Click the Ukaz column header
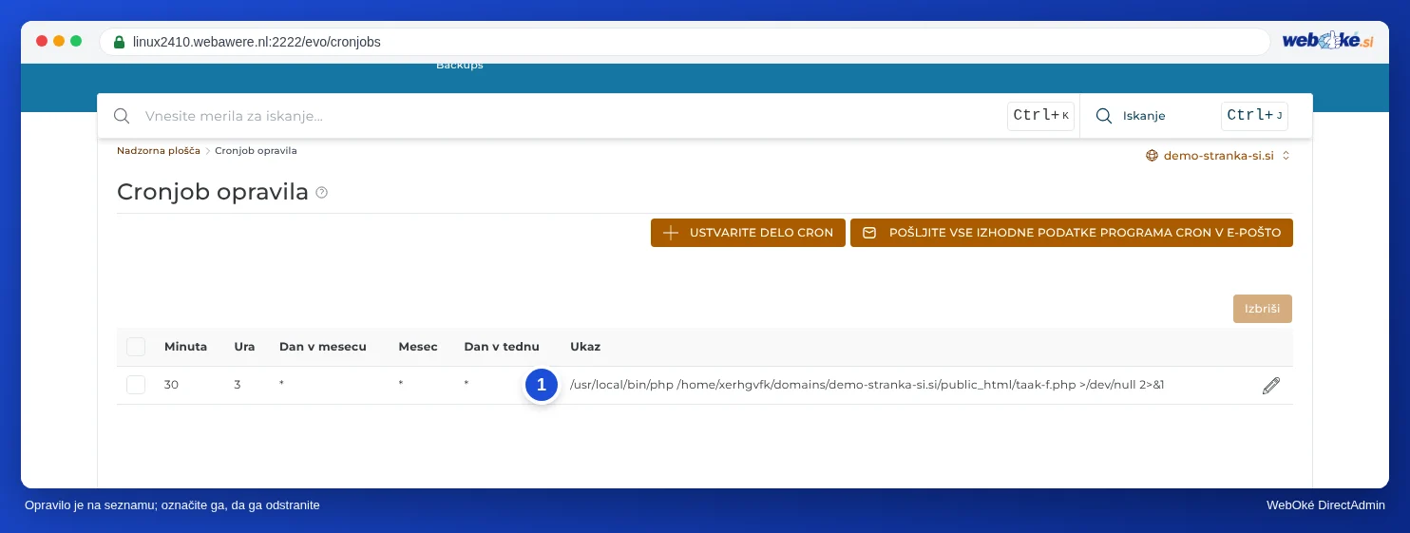Image resolution: width=1410 pixels, height=533 pixels. tap(585, 347)
